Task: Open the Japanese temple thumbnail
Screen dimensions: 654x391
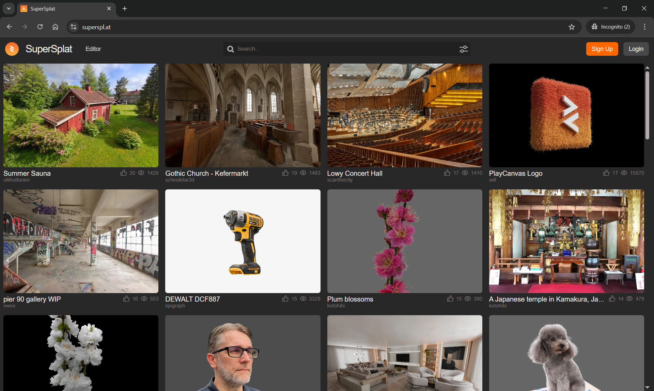Action: coord(566,241)
